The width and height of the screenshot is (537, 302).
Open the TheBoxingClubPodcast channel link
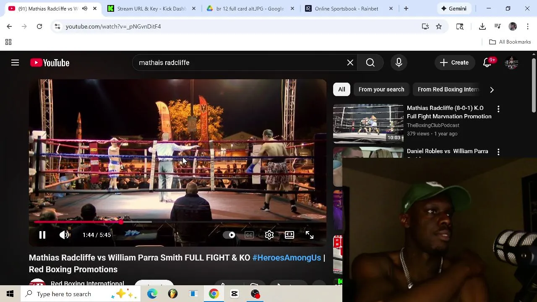coord(433,125)
